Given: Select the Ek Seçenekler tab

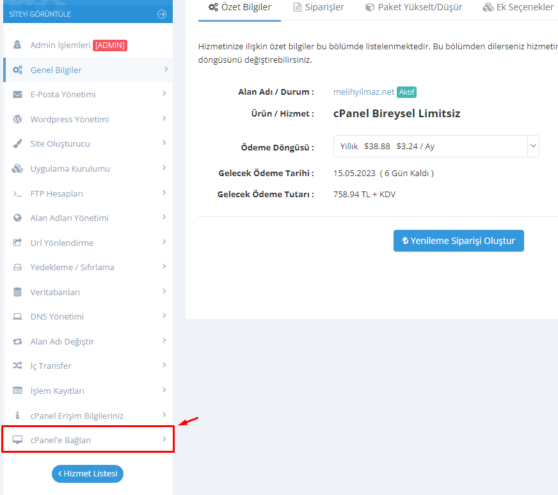Looking at the screenshot, I should 518,7.
